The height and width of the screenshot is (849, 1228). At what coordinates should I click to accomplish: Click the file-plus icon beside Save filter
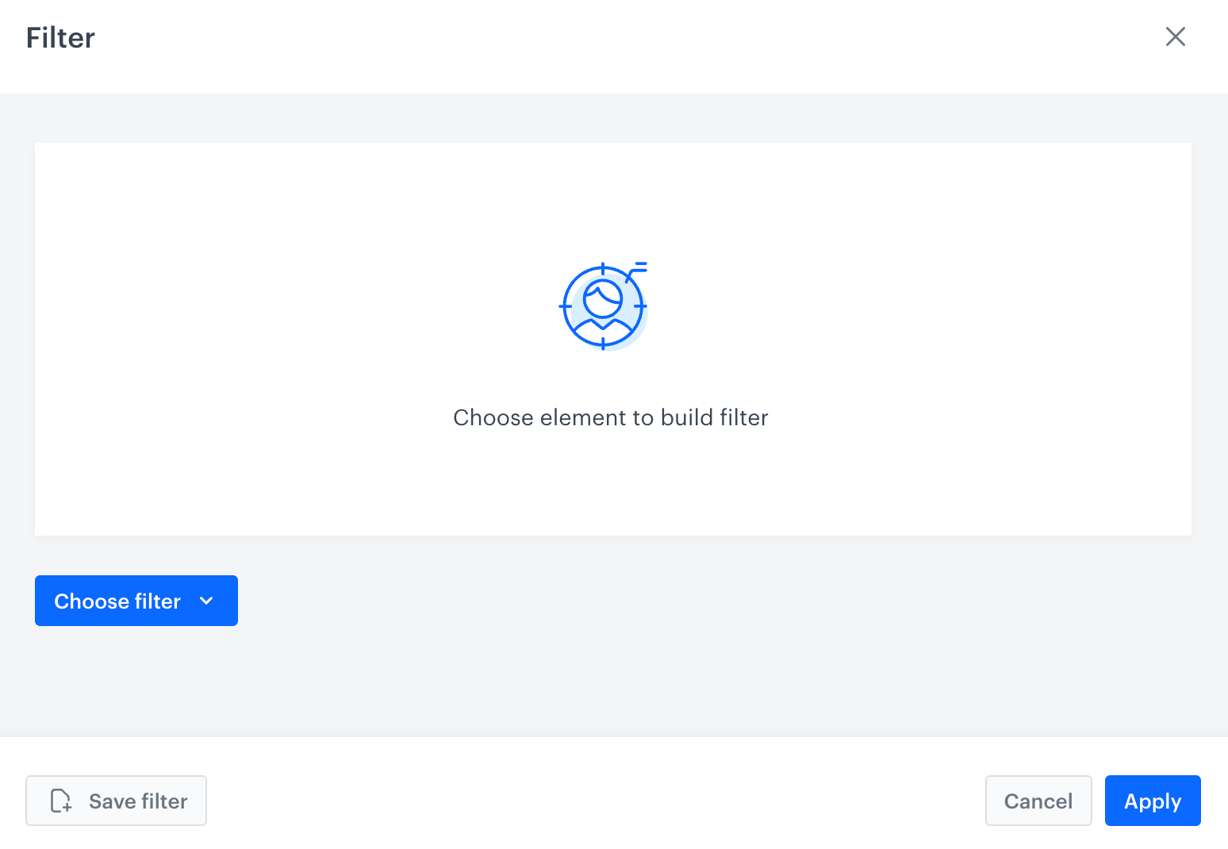61,801
